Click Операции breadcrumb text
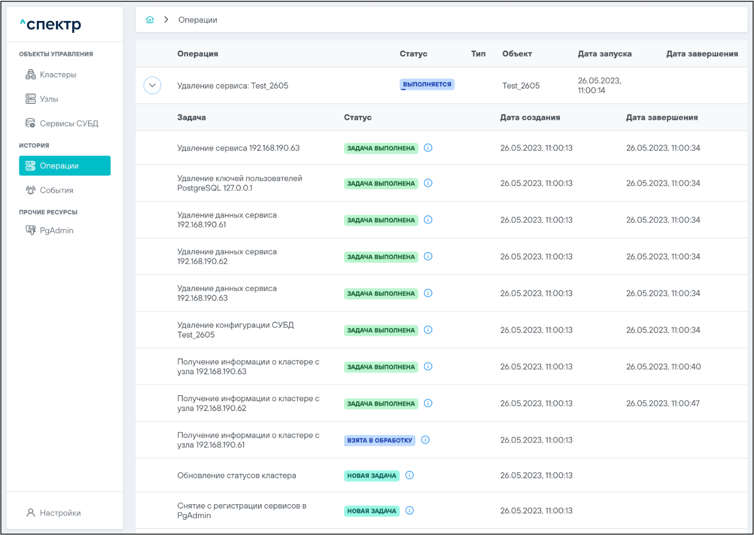The image size is (754, 535). click(x=198, y=20)
